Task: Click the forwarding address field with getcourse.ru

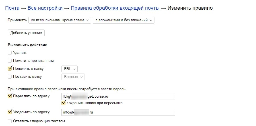Action: [118, 96]
